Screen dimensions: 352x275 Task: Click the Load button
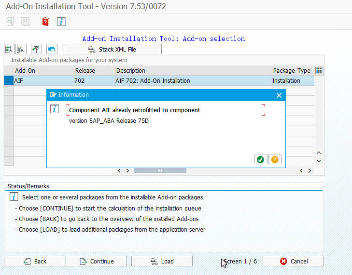[x=162, y=261]
